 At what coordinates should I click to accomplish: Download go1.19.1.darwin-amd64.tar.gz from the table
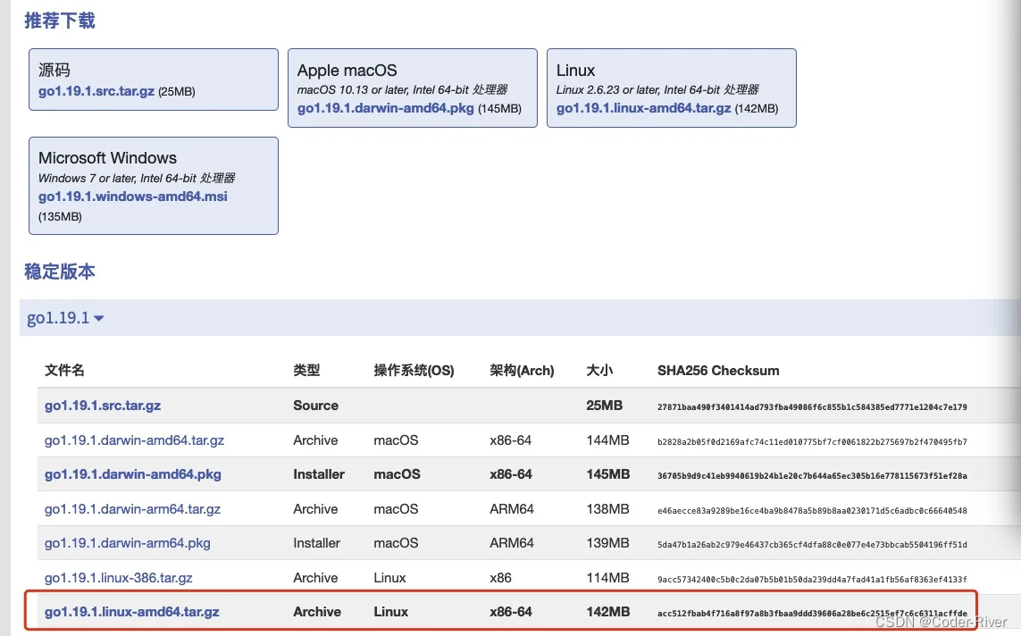134,440
